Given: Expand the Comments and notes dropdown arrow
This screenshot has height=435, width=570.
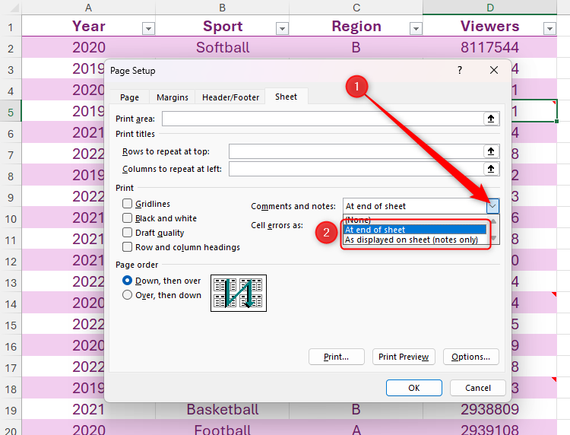Looking at the screenshot, I should pos(492,206).
